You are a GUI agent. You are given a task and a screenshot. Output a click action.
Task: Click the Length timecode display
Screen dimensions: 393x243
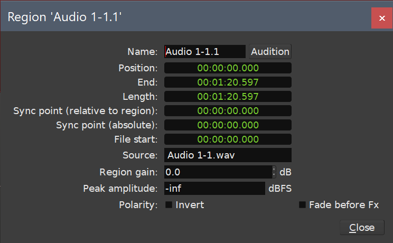coord(228,97)
